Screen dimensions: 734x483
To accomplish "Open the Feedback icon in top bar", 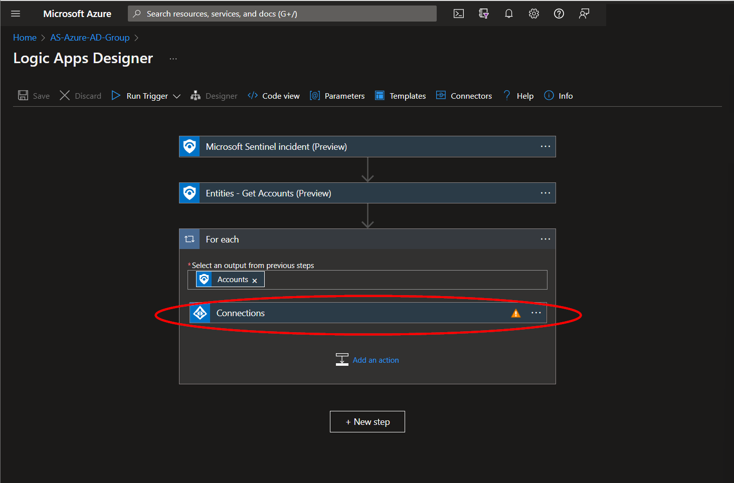I will (584, 14).
